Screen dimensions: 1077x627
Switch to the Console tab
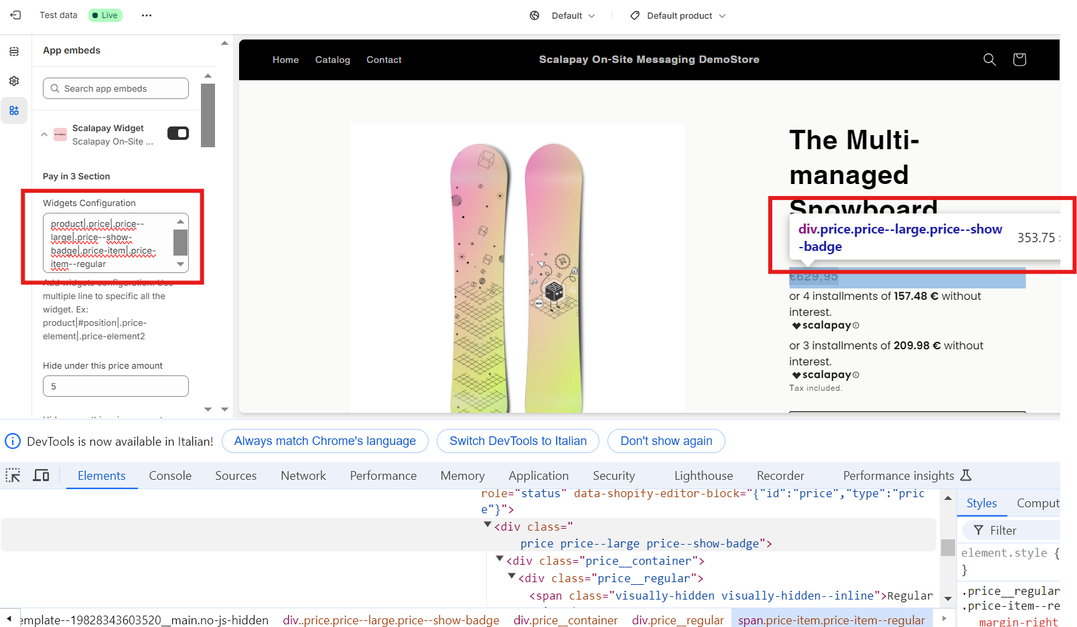170,476
